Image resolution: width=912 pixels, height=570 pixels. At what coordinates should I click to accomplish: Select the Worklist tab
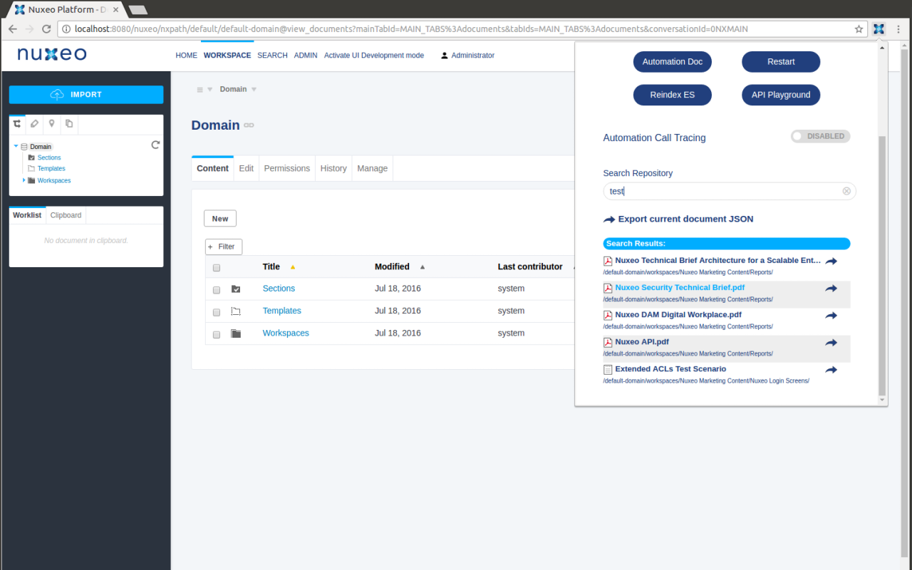pyautogui.click(x=27, y=215)
